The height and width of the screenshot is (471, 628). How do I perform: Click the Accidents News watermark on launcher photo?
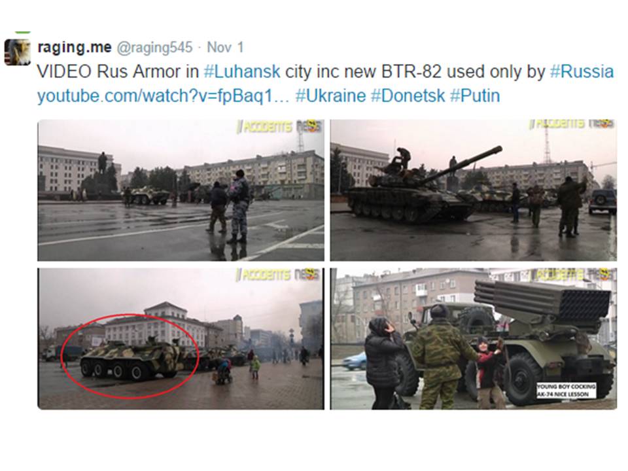(x=573, y=274)
